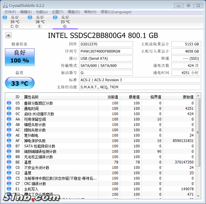Click the previous disk arrow button
Screen dimensions: 206x204
[x=8, y=35]
